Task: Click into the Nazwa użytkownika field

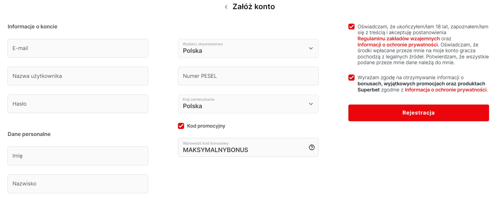Action: point(78,76)
